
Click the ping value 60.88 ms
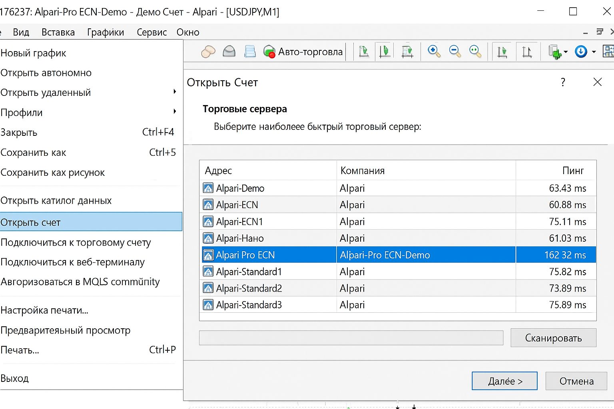568,205
